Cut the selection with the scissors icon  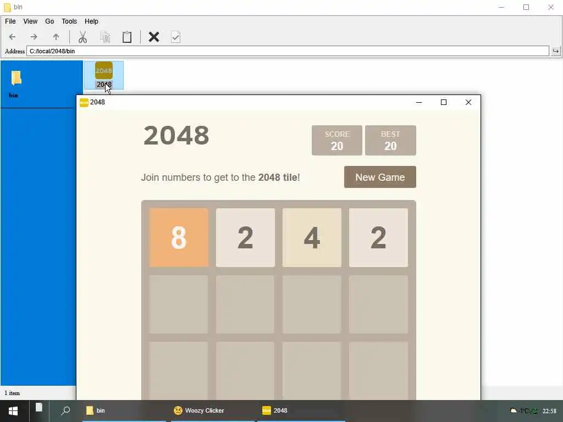[x=82, y=37]
